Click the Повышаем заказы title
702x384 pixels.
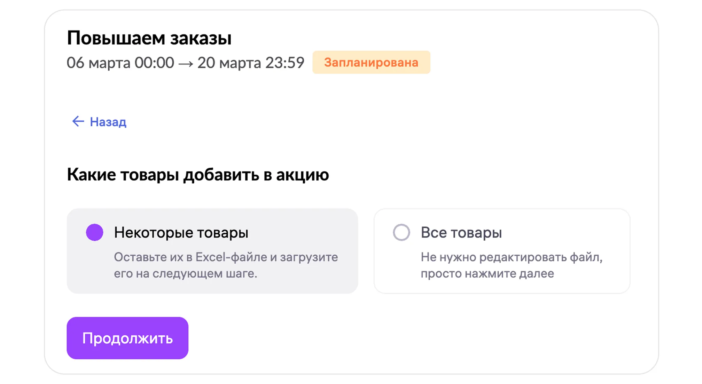(x=149, y=38)
